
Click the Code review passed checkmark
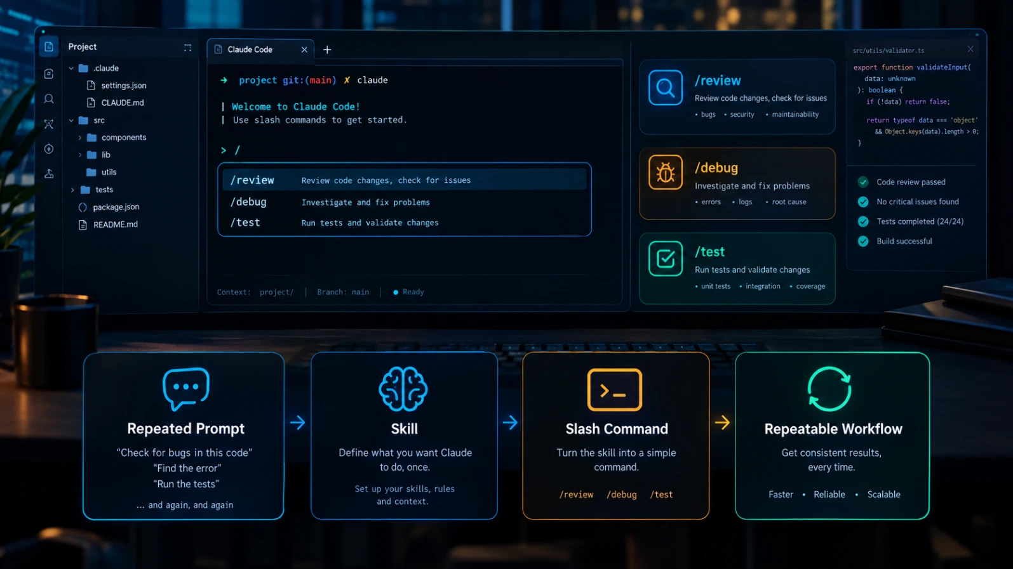863,182
